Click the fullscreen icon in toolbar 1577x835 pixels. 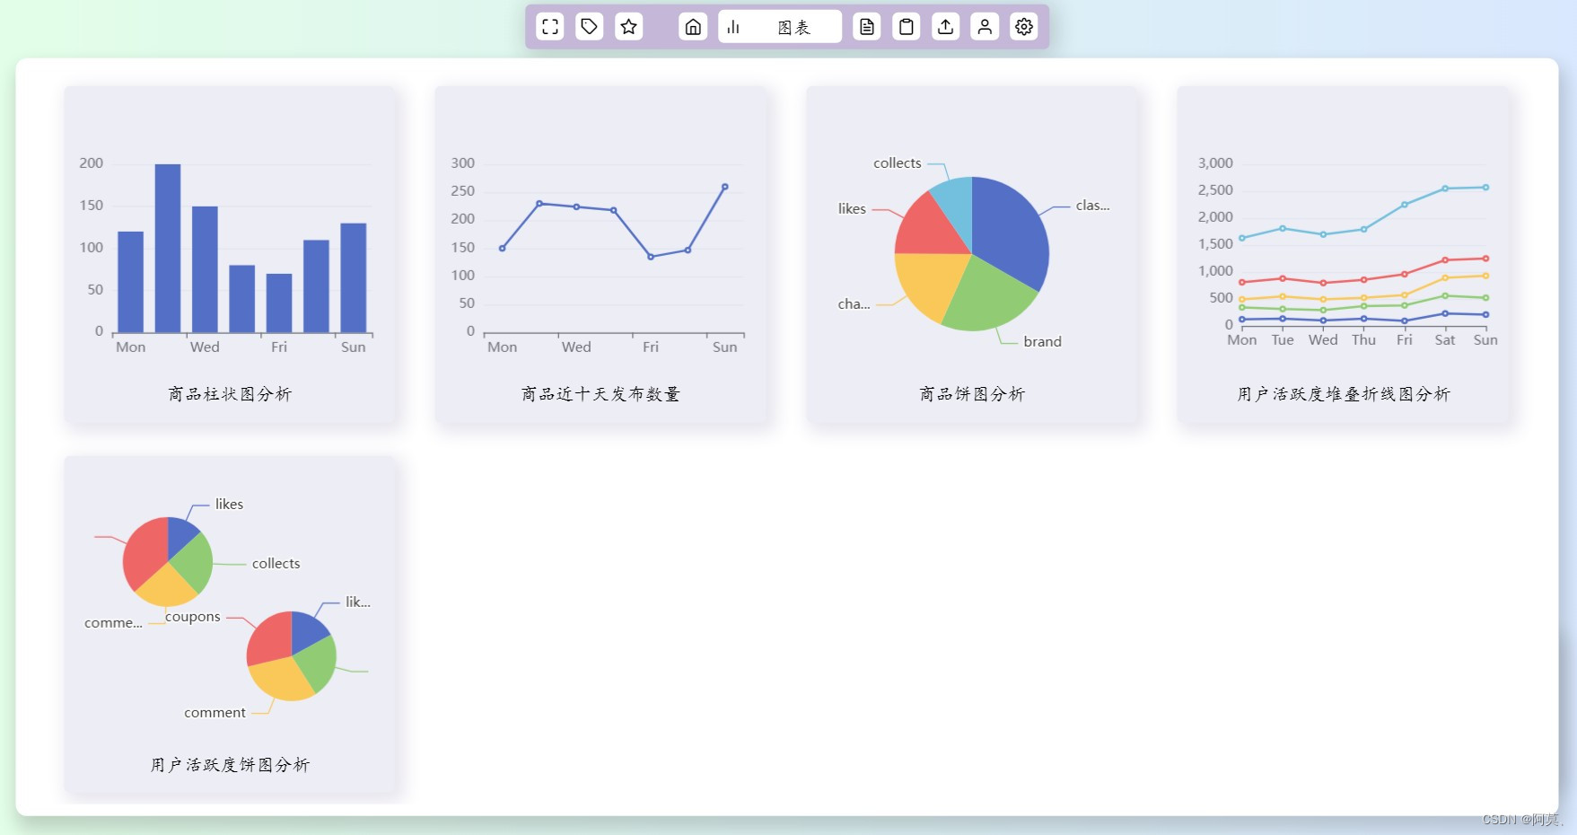point(550,27)
